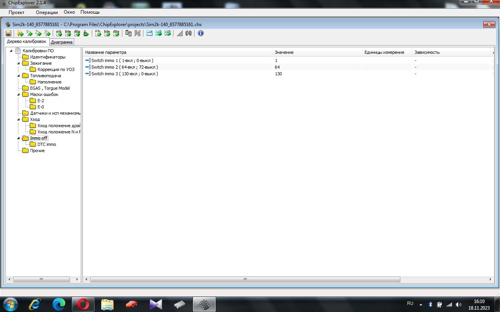The image size is (500, 312).
Task: Open the Помощь menu
Action: coord(90,12)
